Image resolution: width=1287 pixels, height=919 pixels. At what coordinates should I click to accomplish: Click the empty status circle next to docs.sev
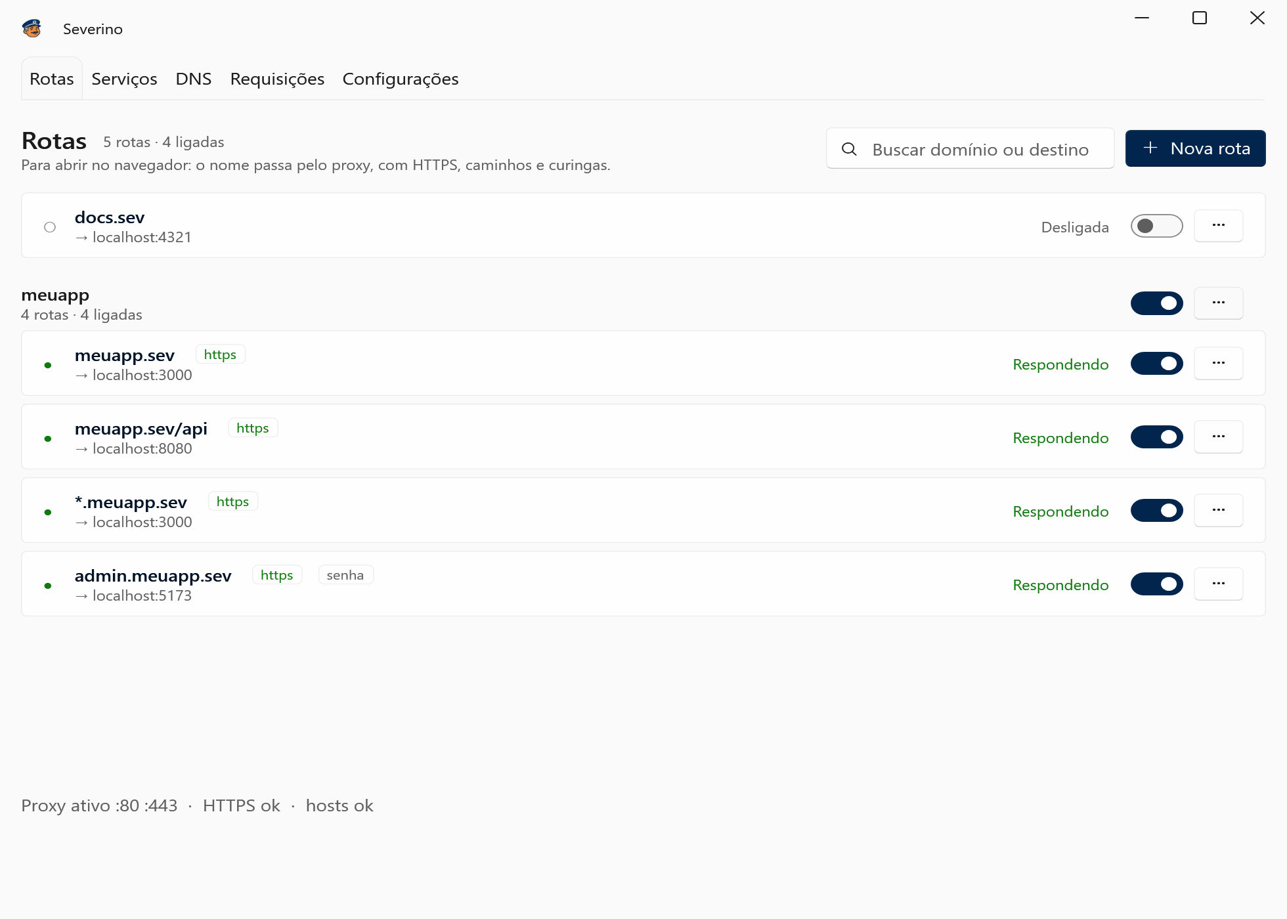(50, 227)
